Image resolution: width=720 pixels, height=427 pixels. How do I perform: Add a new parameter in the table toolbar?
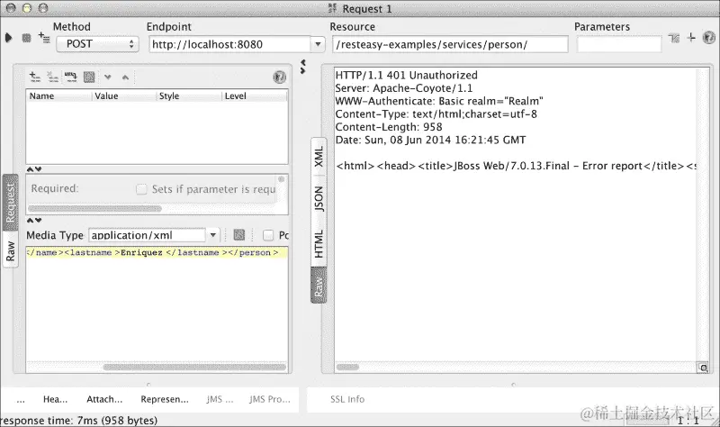tap(35, 77)
